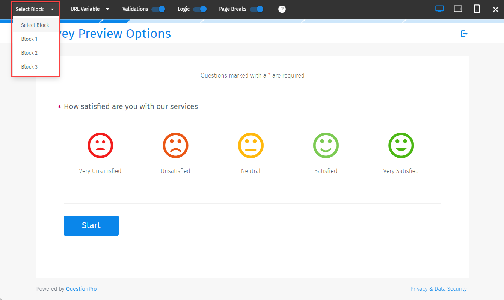Screen dimensions: 504x300
Task: Select the Very Unsatisfied red smiley
Action: pos(100,145)
